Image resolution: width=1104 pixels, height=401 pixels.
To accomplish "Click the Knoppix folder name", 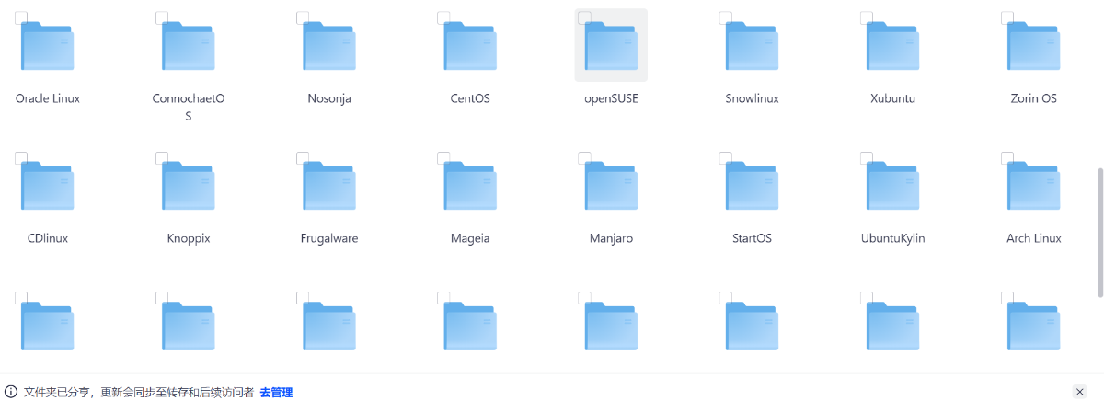I will tap(189, 238).
